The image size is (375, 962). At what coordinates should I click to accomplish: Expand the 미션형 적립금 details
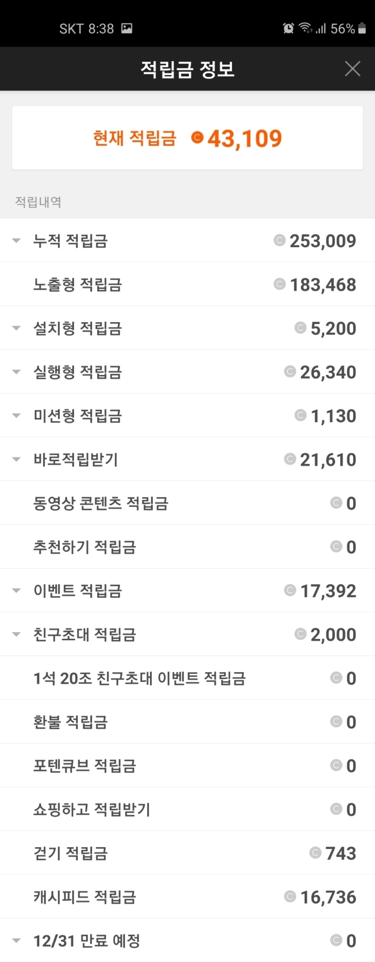point(16,416)
